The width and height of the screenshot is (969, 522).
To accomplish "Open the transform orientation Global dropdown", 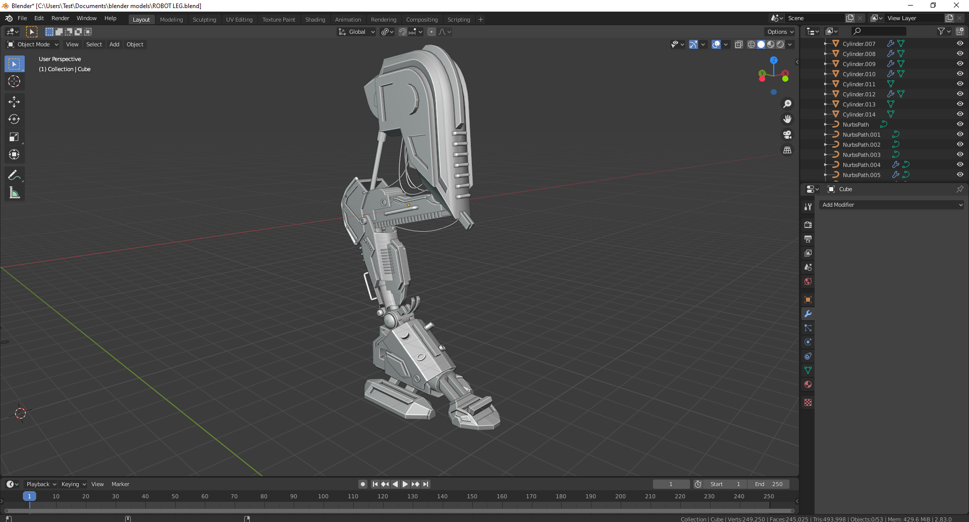I will click(356, 31).
